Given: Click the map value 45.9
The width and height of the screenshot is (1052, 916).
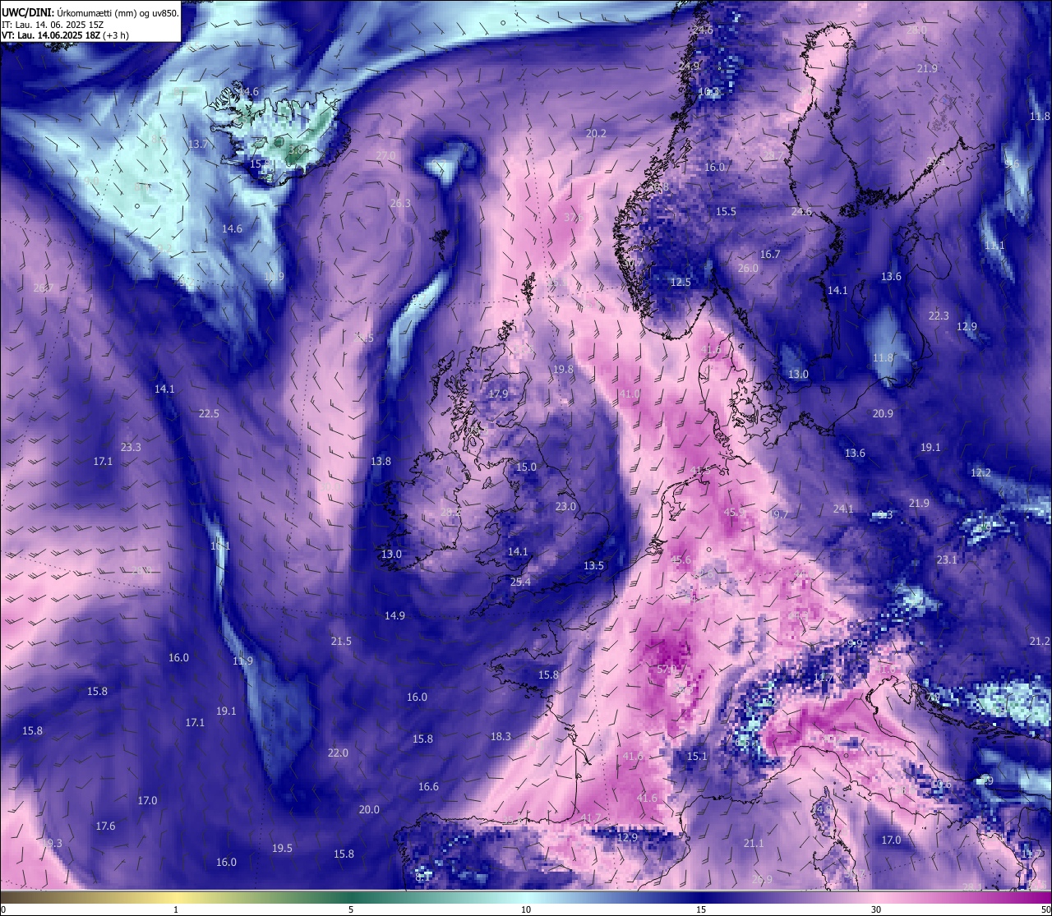Looking at the screenshot, I should (x=734, y=513).
